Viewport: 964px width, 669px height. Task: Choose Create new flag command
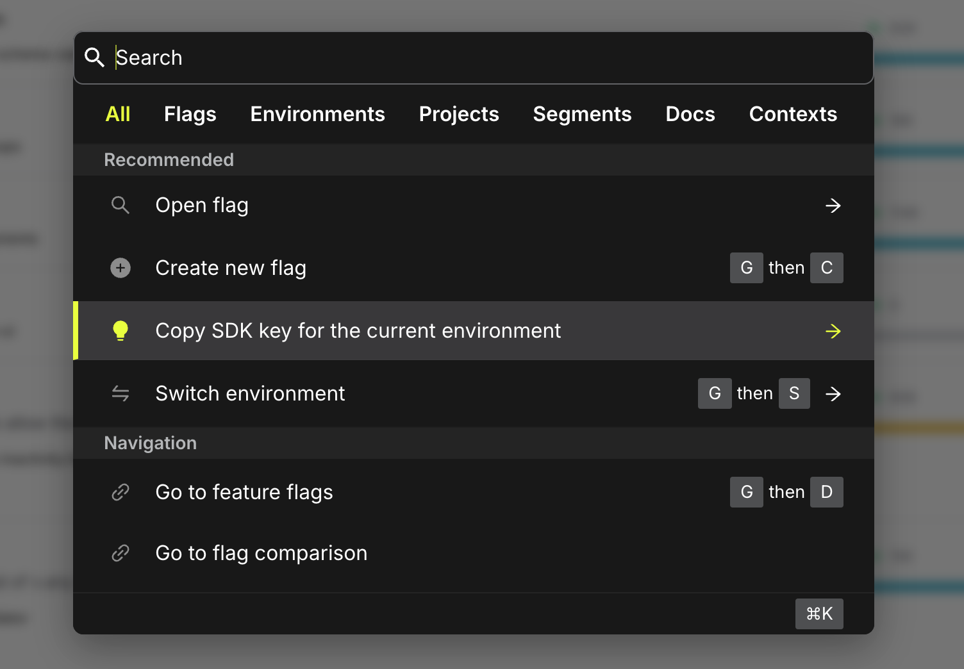[x=231, y=268]
